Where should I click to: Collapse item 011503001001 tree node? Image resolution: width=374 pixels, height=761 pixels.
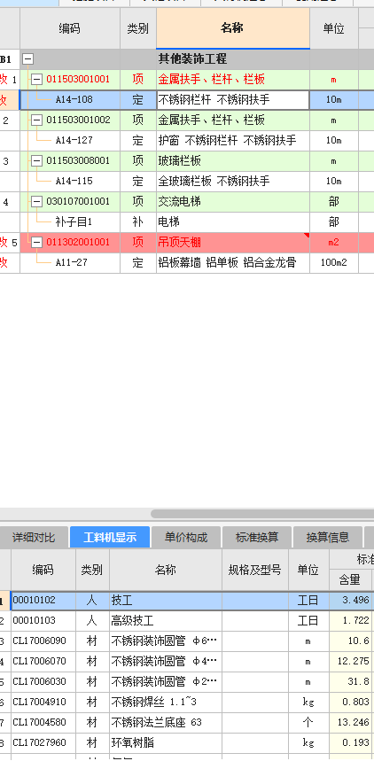point(36,79)
